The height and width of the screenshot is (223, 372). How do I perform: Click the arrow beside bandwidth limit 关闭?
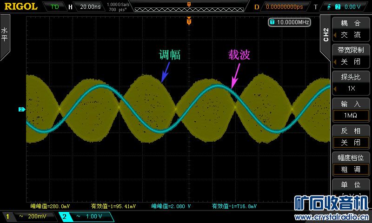335,62
